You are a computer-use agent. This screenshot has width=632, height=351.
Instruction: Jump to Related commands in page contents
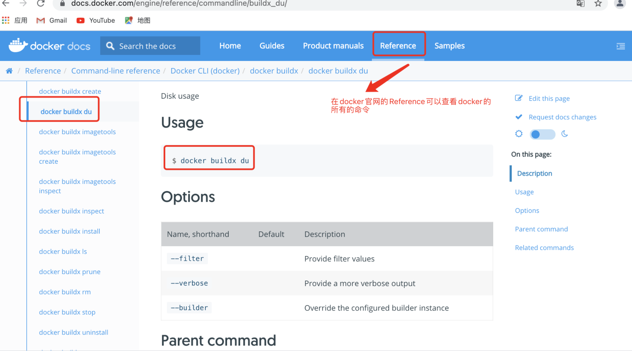click(544, 248)
